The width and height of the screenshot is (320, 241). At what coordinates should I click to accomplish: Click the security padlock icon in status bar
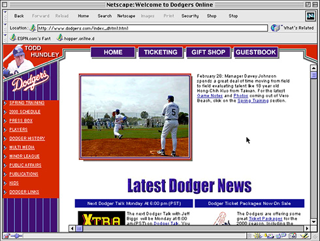click(7, 236)
